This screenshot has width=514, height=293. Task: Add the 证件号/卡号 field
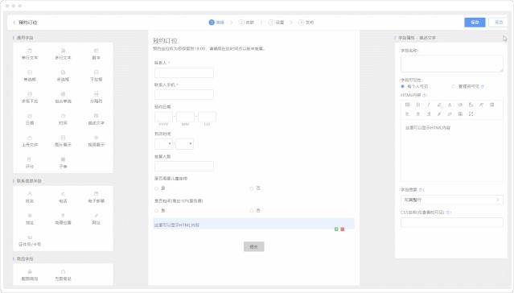point(30,241)
